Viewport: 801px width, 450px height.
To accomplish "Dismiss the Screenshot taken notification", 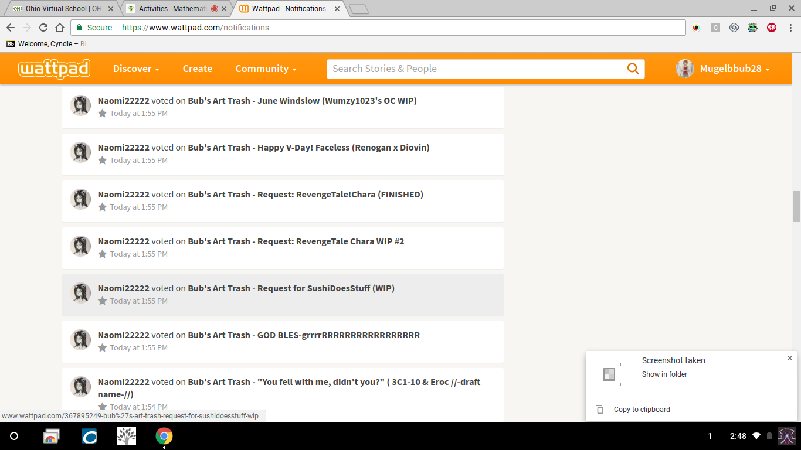I will click(x=789, y=358).
